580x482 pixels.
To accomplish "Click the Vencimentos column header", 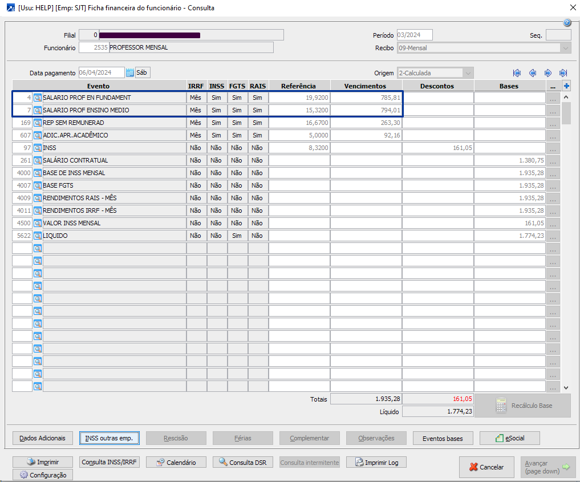I will point(366,86).
